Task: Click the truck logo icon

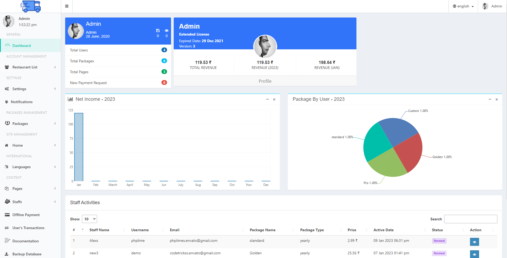Action: 31,6
